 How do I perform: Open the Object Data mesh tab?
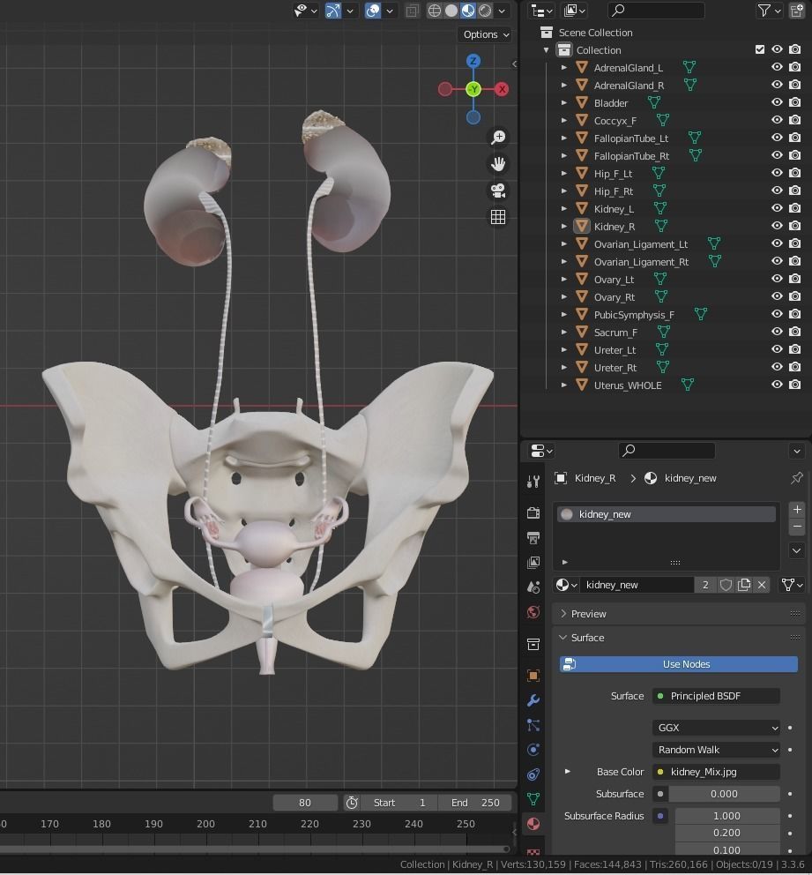pyautogui.click(x=533, y=799)
